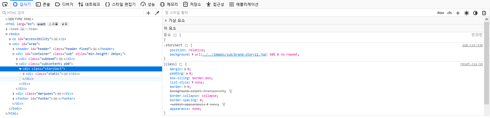Expand the div.static node
490x118 pixels.
24,74
